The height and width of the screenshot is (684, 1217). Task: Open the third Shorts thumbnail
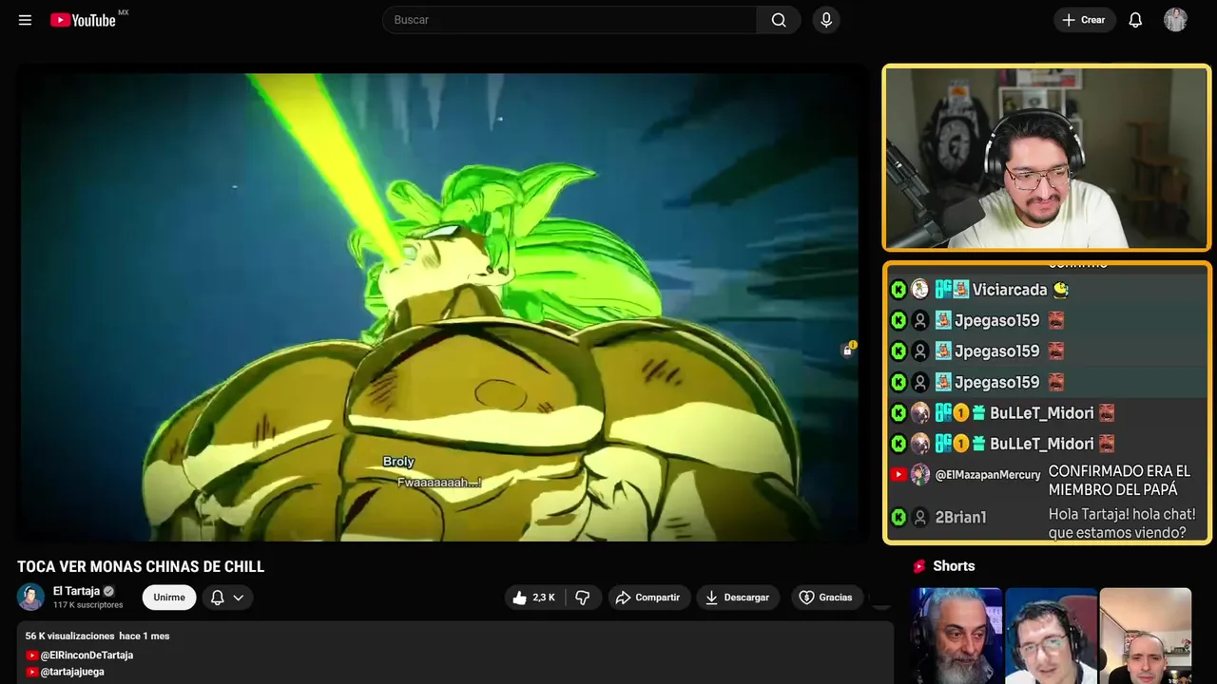[1145, 636]
